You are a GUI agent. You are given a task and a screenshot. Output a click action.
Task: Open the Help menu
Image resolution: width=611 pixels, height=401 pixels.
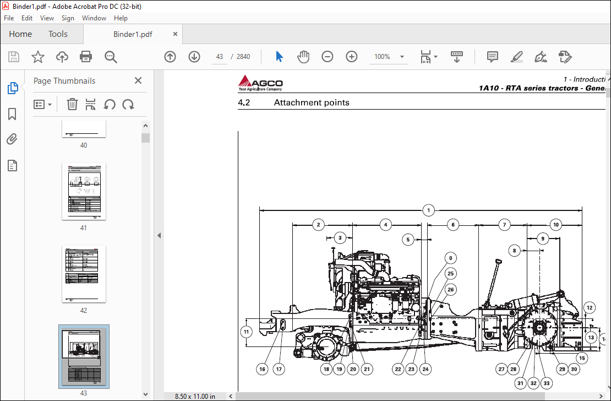coord(121,18)
